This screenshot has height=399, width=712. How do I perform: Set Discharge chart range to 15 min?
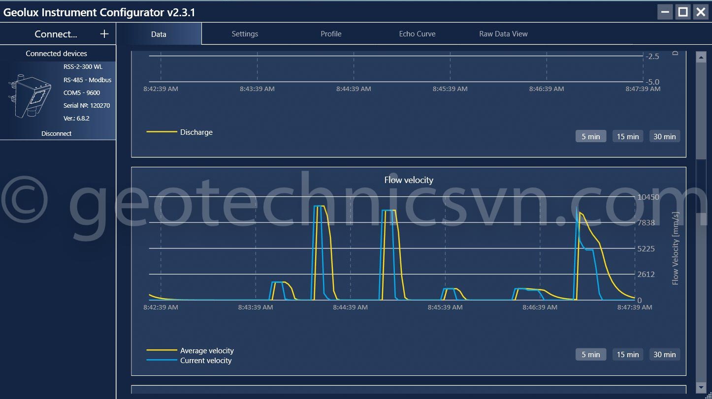[x=628, y=136]
